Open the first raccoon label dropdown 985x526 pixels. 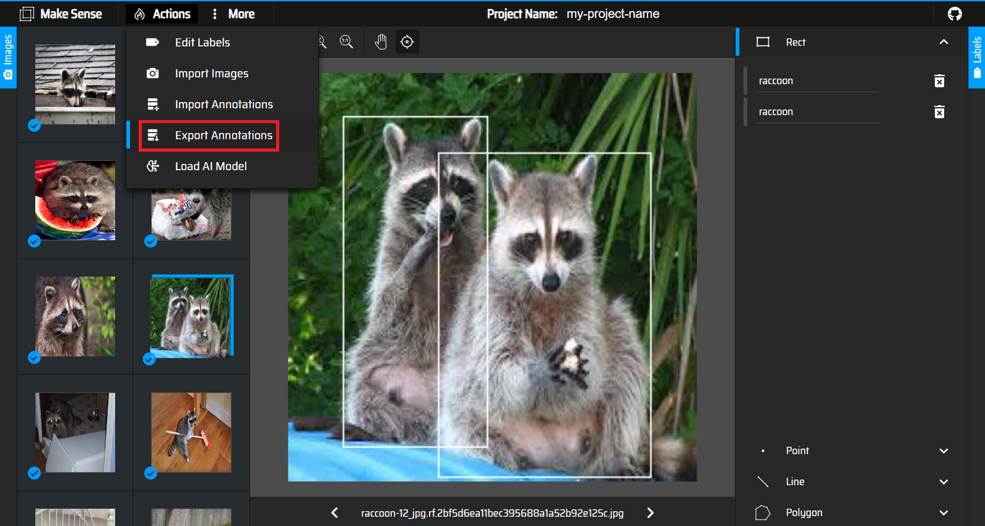point(817,81)
